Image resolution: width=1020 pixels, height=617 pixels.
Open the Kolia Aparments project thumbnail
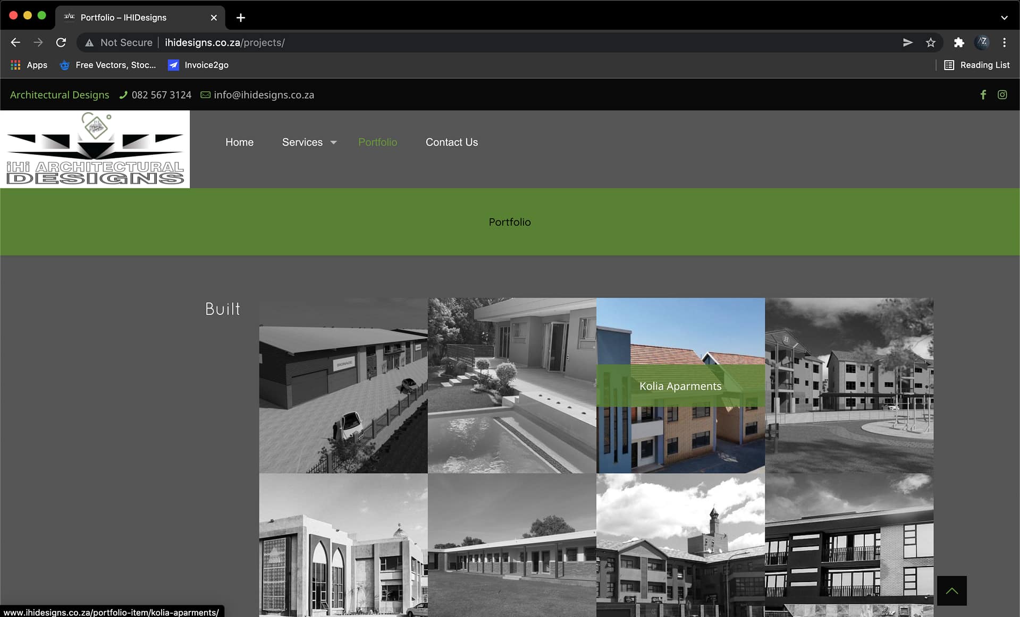click(x=680, y=385)
